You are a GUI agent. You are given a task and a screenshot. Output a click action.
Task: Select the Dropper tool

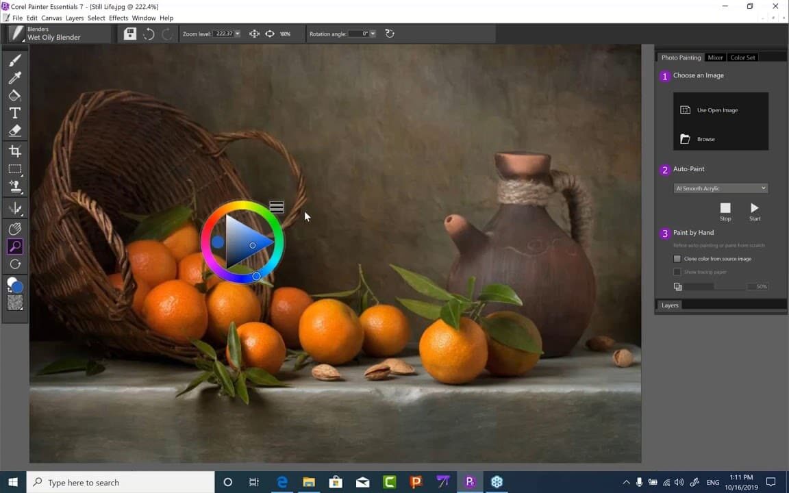(x=15, y=77)
